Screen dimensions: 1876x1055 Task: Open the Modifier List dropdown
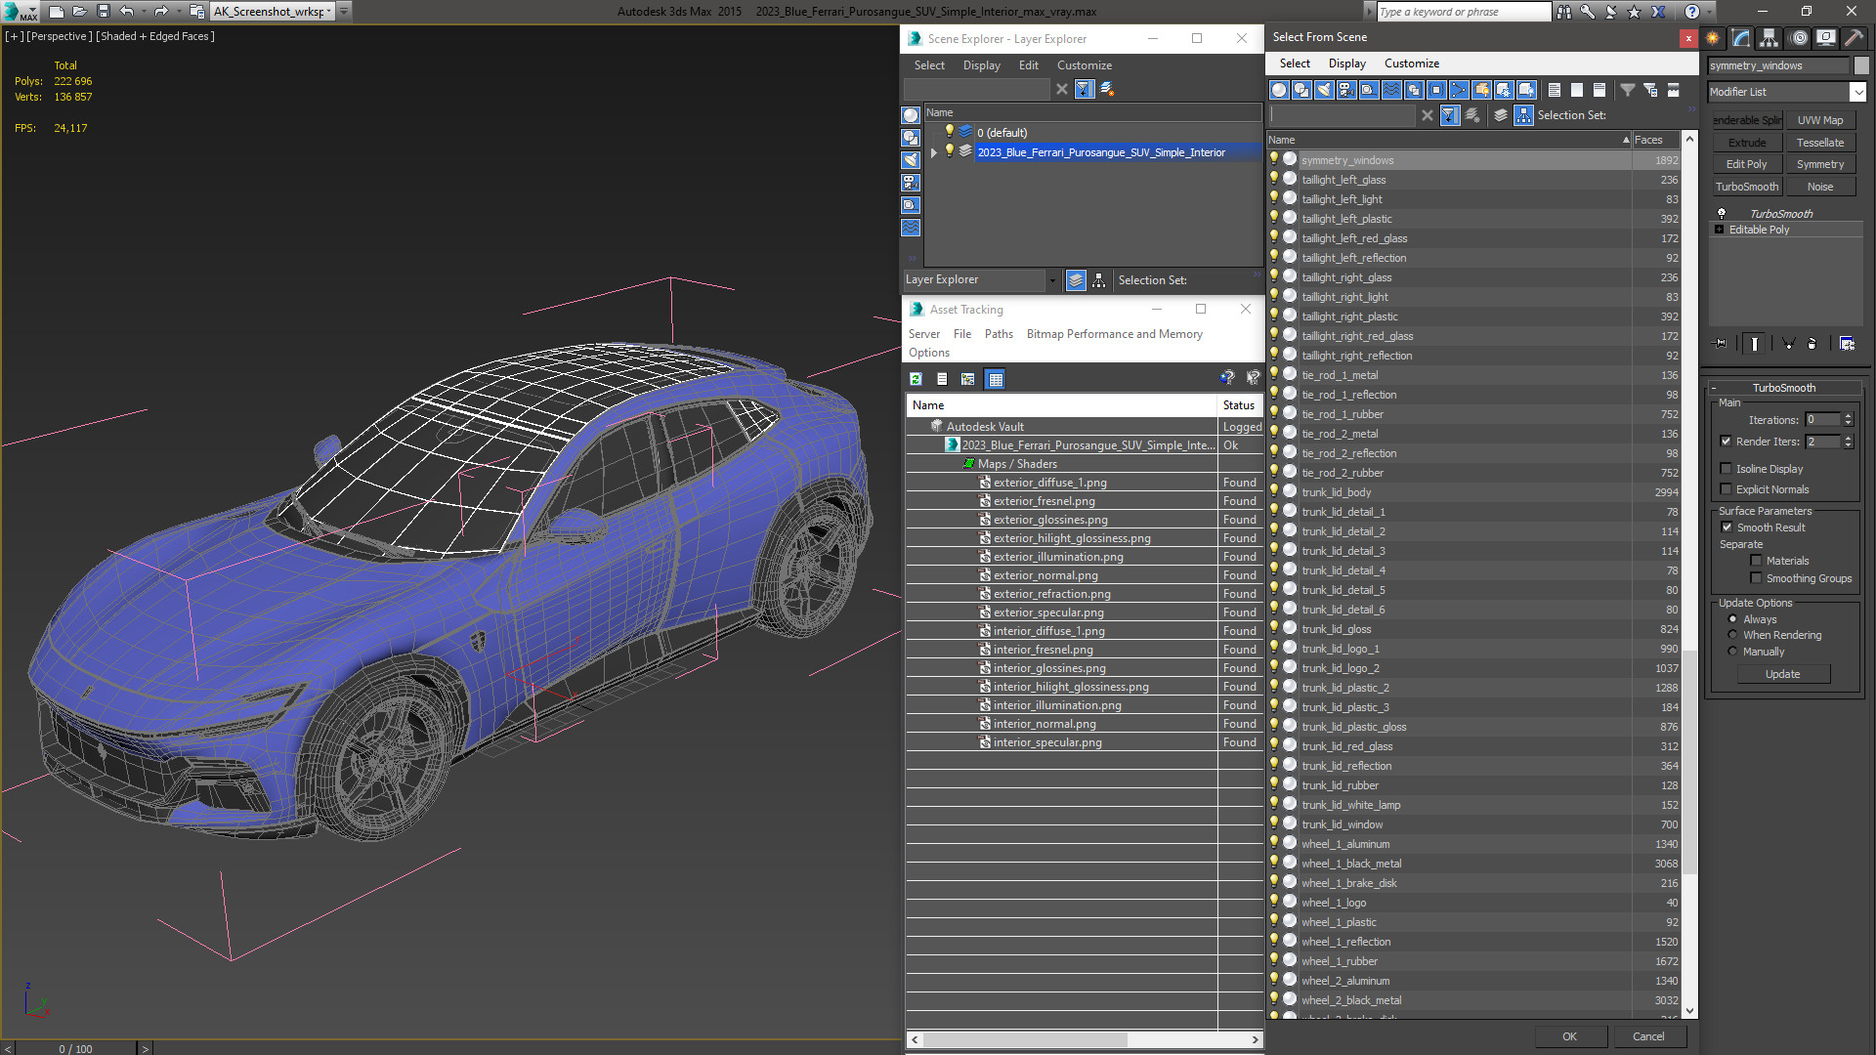[1857, 92]
